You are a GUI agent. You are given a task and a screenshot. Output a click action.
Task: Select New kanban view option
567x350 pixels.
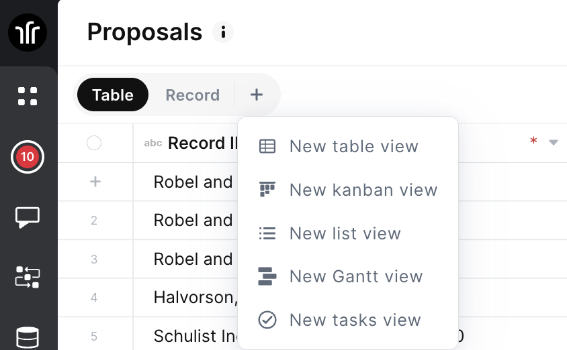pos(363,190)
